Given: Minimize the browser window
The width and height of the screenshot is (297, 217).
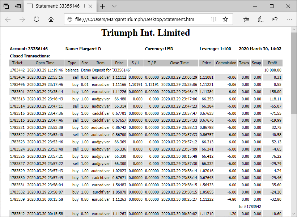Looking at the screenshot, I should point(255,6).
